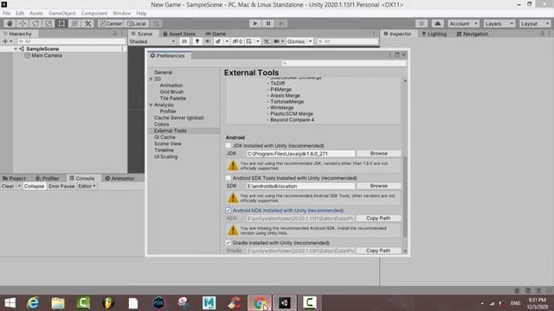Select the Hand tool in toolbar

point(10,23)
